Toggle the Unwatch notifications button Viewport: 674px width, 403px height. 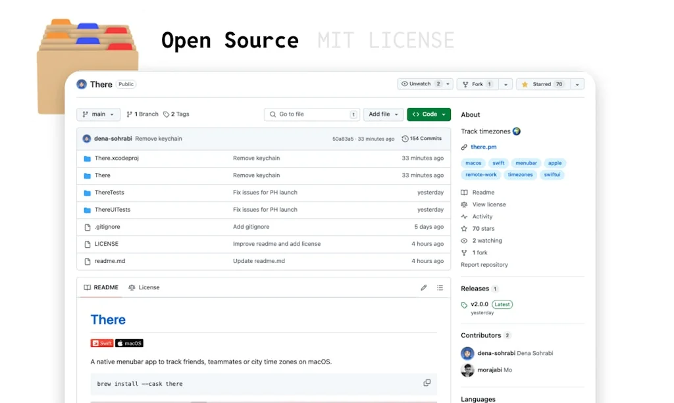(419, 84)
